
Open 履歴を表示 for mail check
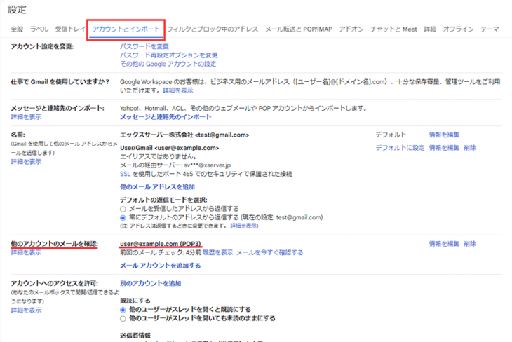[x=218, y=252]
